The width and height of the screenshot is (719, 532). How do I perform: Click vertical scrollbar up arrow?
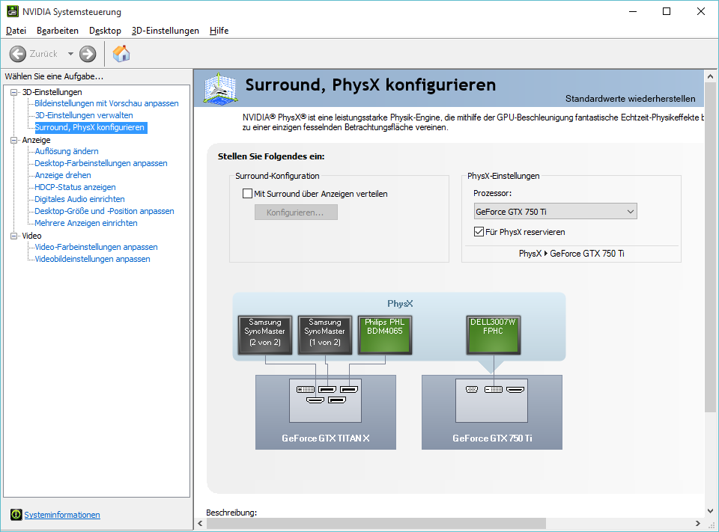click(x=710, y=76)
